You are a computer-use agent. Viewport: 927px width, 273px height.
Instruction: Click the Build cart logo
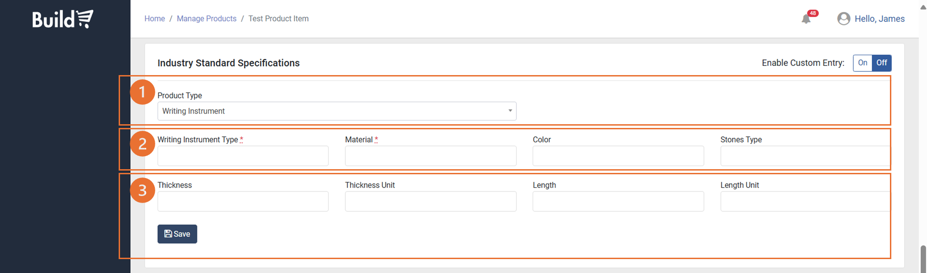[x=63, y=19]
